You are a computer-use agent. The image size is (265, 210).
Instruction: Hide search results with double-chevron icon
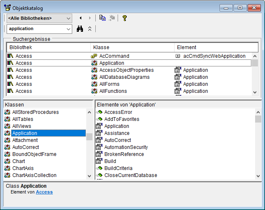point(90,29)
